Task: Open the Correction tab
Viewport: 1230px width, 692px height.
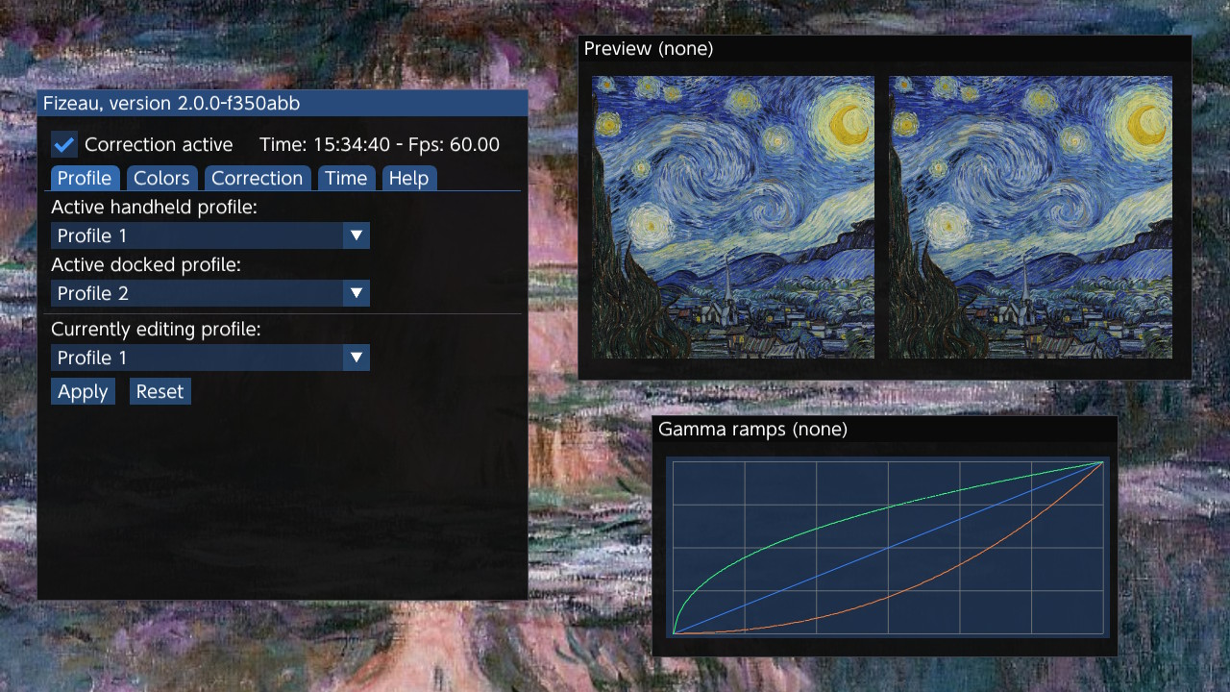Action: (257, 178)
